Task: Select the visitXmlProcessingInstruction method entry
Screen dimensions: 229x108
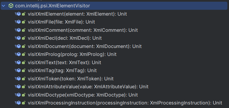Action: (x=125, y=103)
